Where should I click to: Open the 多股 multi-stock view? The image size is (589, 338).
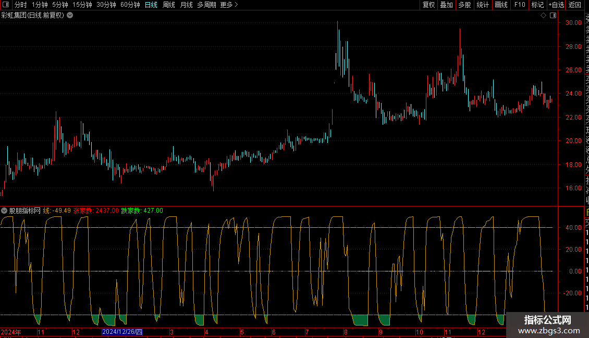[464, 5]
